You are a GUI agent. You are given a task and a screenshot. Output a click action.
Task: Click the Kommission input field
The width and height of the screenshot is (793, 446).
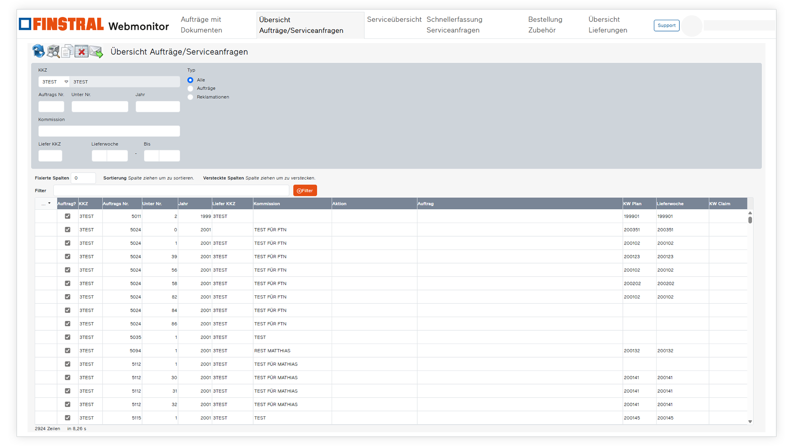coord(109,131)
